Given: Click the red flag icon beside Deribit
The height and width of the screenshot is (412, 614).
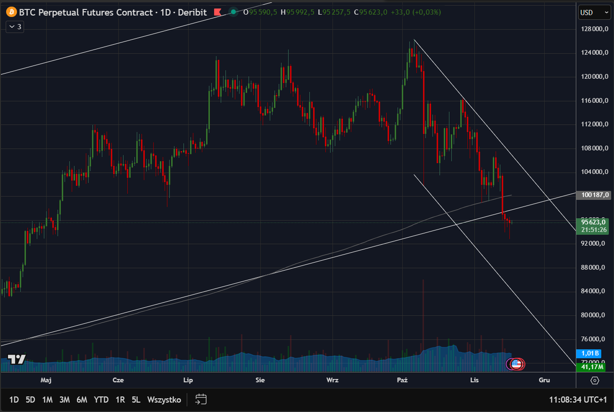Looking at the screenshot, I should (217, 12).
